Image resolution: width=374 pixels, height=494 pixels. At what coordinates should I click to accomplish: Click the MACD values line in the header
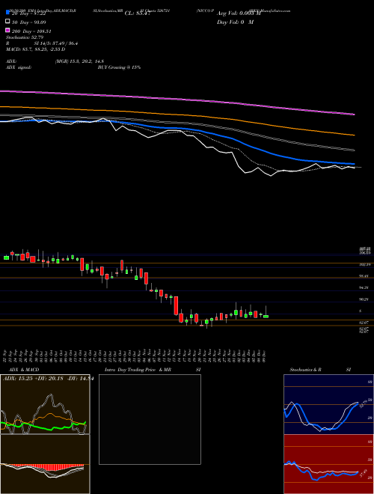point(36,49)
